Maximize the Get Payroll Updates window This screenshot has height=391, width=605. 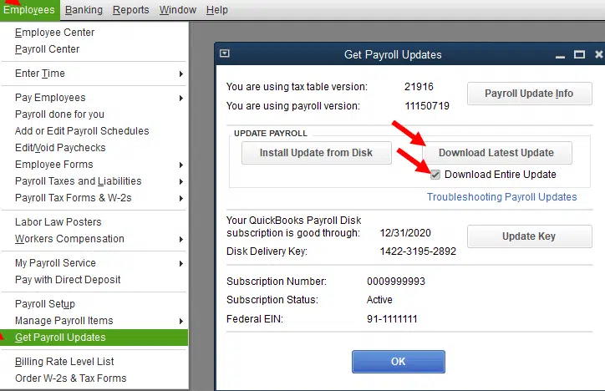(x=579, y=54)
